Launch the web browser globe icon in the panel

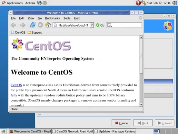(x=39, y=3)
